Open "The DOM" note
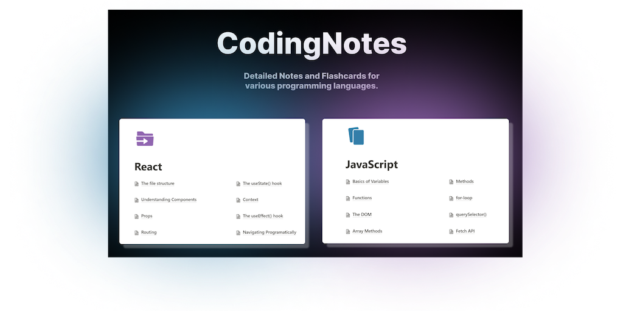Screen dimensions: 623x311 coord(361,214)
